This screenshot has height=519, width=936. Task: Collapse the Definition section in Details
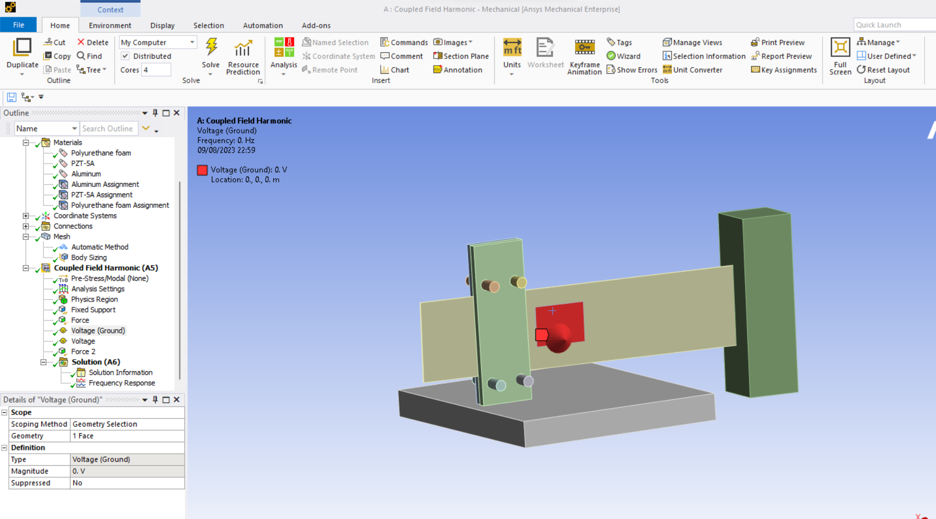coord(4,448)
